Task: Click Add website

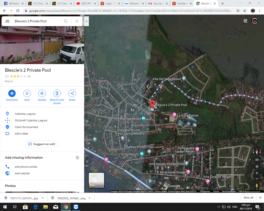Action: pos(42,173)
